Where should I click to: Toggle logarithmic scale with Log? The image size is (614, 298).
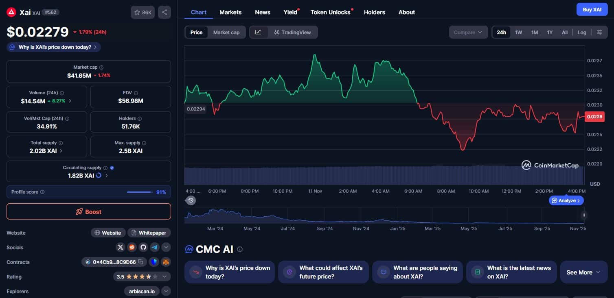582,32
